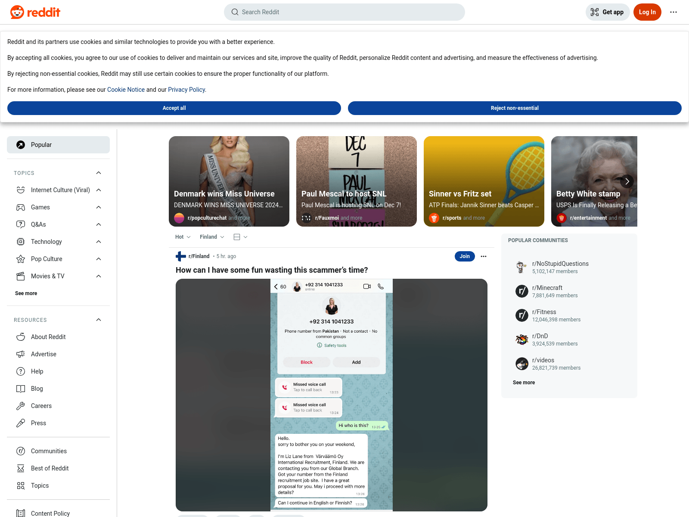The height and width of the screenshot is (517, 689).
Task: Open the Cookie Notice link
Action: click(x=126, y=90)
